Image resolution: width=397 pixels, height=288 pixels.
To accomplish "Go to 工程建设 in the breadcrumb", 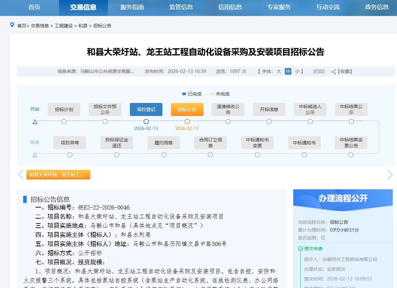I will (x=64, y=26).
